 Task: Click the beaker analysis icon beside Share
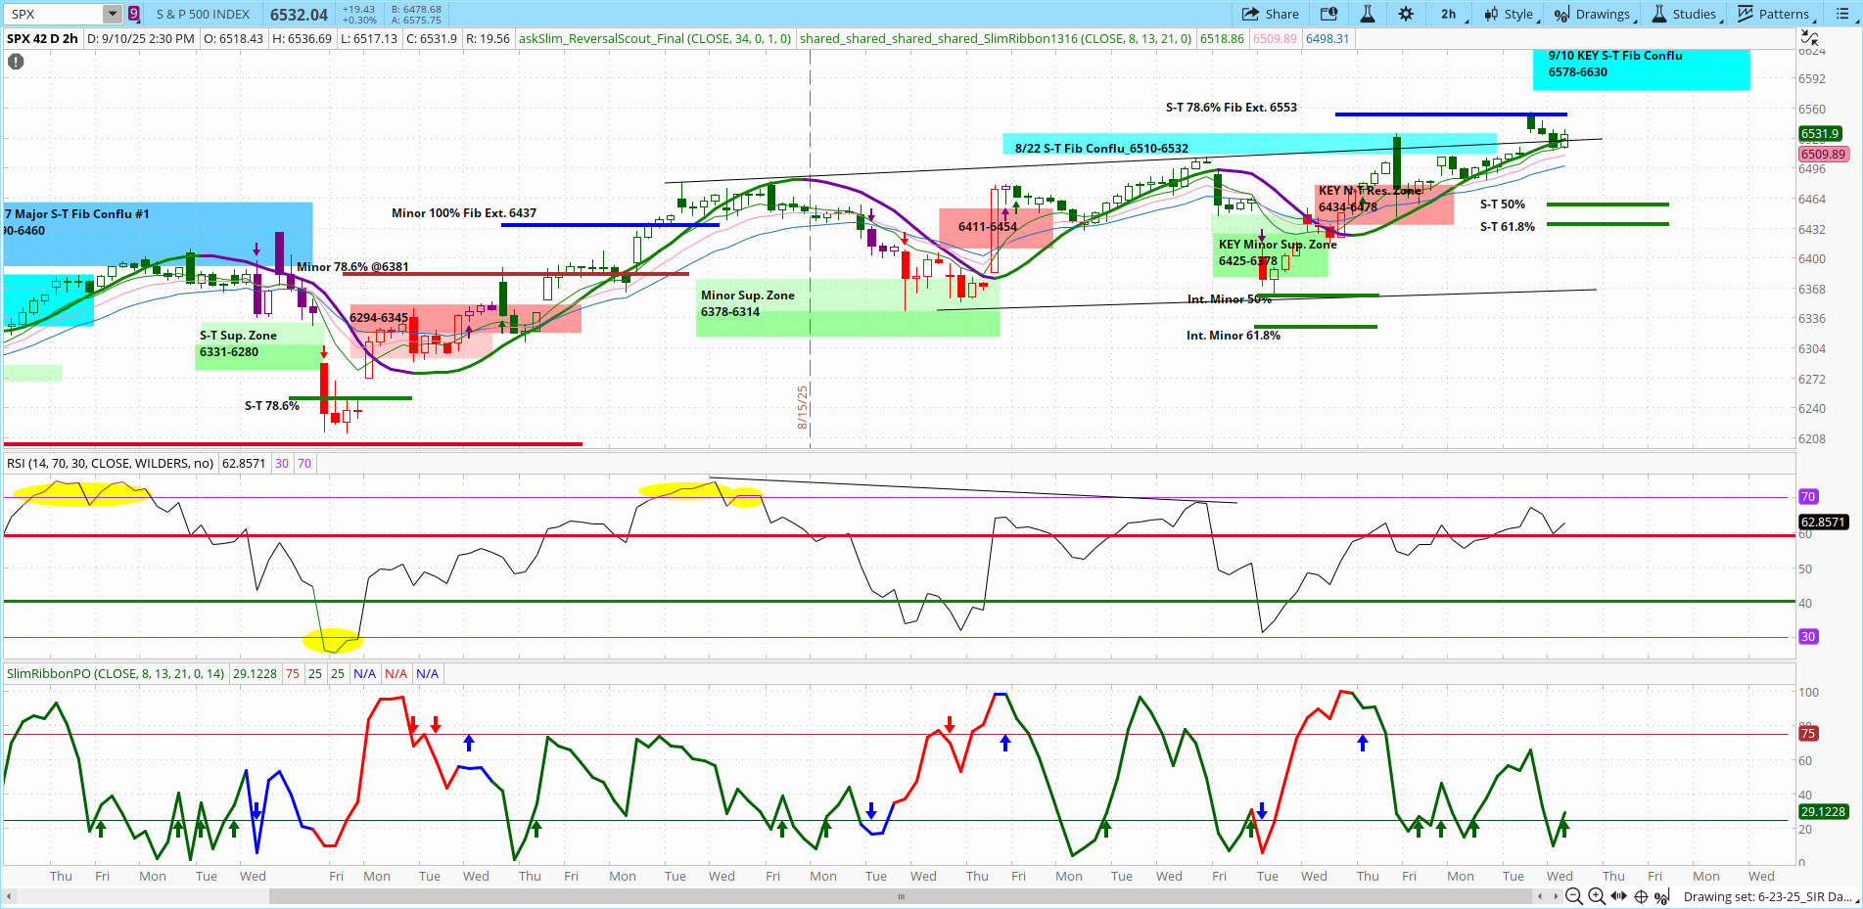click(x=1368, y=14)
